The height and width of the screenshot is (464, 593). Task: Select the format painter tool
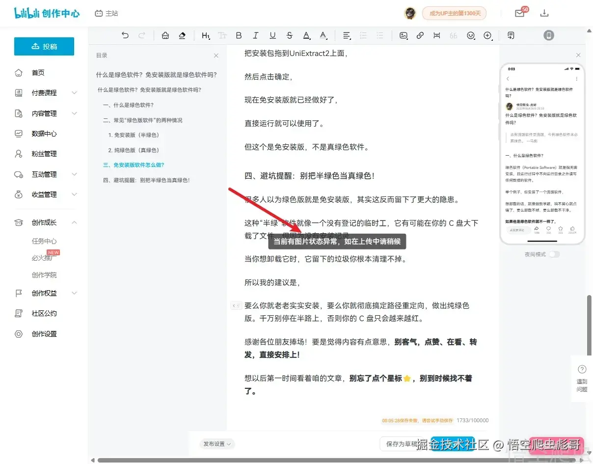pos(165,35)
